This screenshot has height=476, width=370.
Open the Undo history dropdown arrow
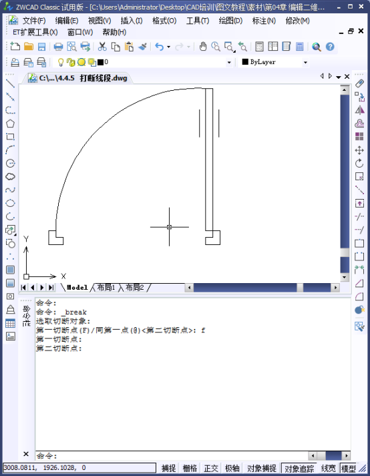point(168,47)
